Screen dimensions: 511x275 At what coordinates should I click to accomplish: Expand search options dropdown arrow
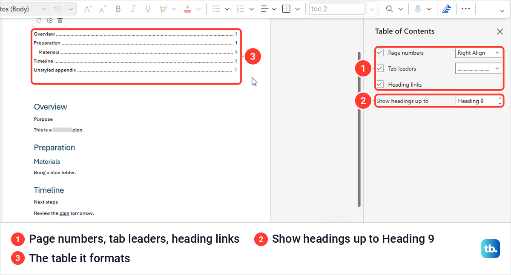click(400, 9)
